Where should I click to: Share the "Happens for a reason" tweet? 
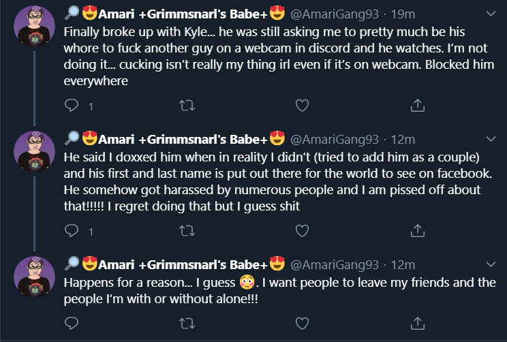click(x=418, y=323)
